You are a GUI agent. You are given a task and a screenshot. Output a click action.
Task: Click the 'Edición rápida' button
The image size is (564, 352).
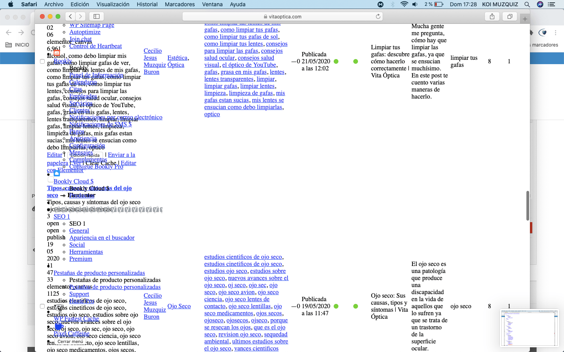tap(85, 155)
